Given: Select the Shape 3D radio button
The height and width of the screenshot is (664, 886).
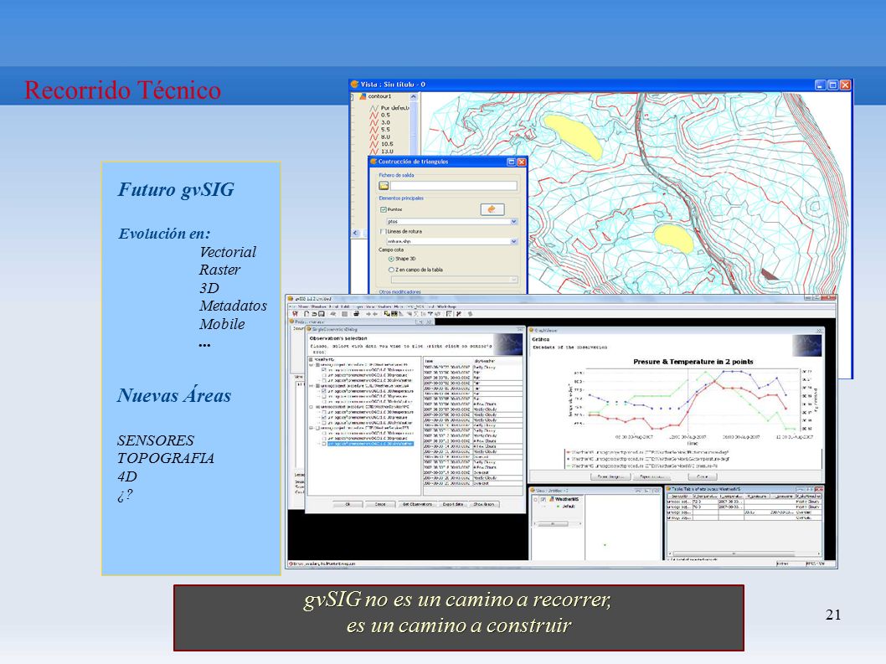Looking at the screenshot, I should click(391, 259).
